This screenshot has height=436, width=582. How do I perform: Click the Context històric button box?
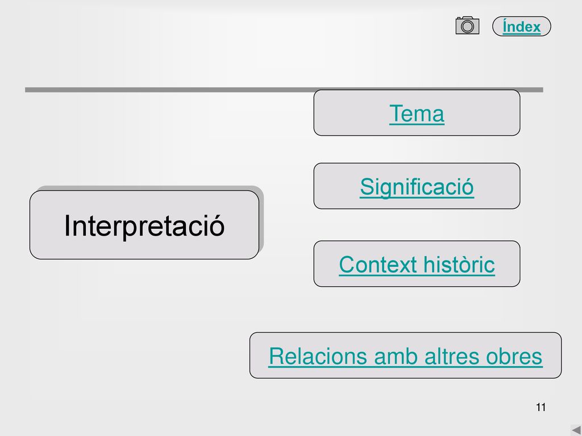pyautogui.click(x=417, y=263)
